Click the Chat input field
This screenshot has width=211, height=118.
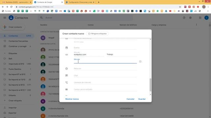(105, 75)
